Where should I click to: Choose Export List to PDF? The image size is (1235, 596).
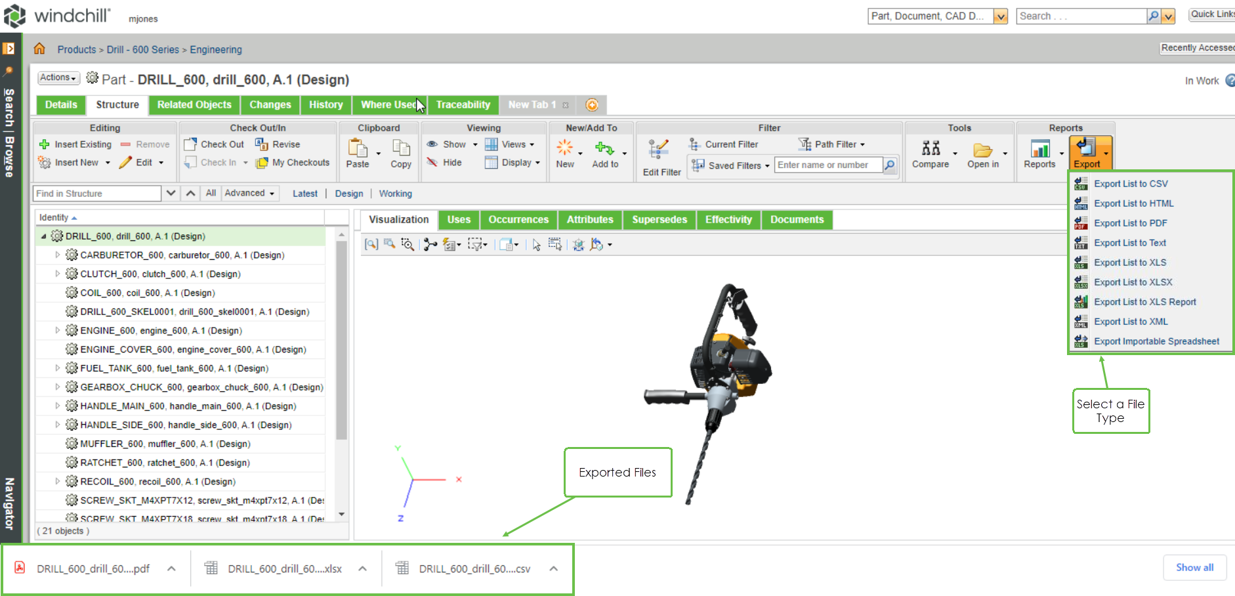pyautogui.click(x=1130, y=223)
